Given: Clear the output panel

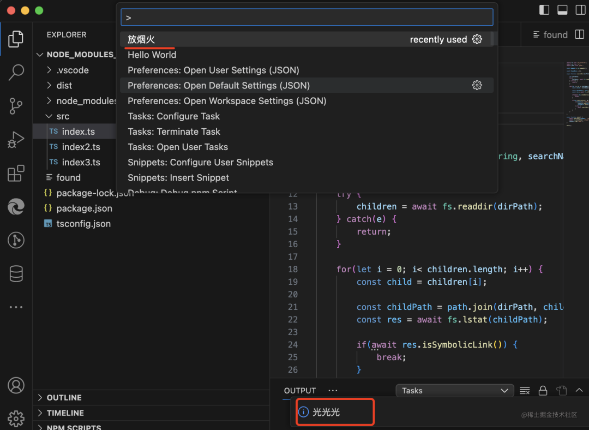Looking at the screenshot, I should click(x=525, y=391).
